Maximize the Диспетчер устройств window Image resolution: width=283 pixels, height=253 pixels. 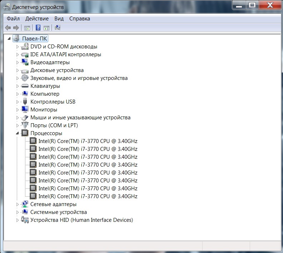252,5
